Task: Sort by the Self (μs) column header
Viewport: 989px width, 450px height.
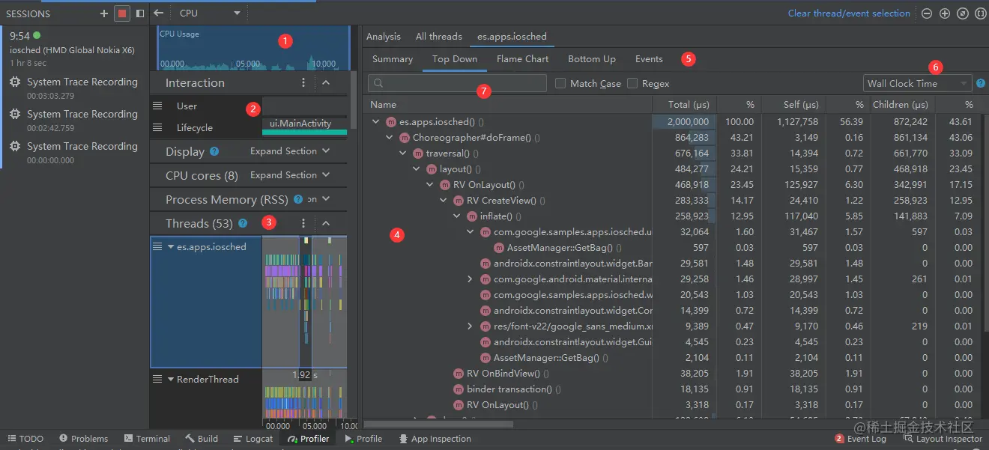Action: pyautogui.click(x=800, y=105)
